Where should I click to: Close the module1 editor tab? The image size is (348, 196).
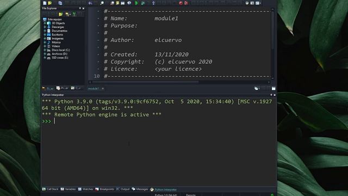(x=103, y=88)
